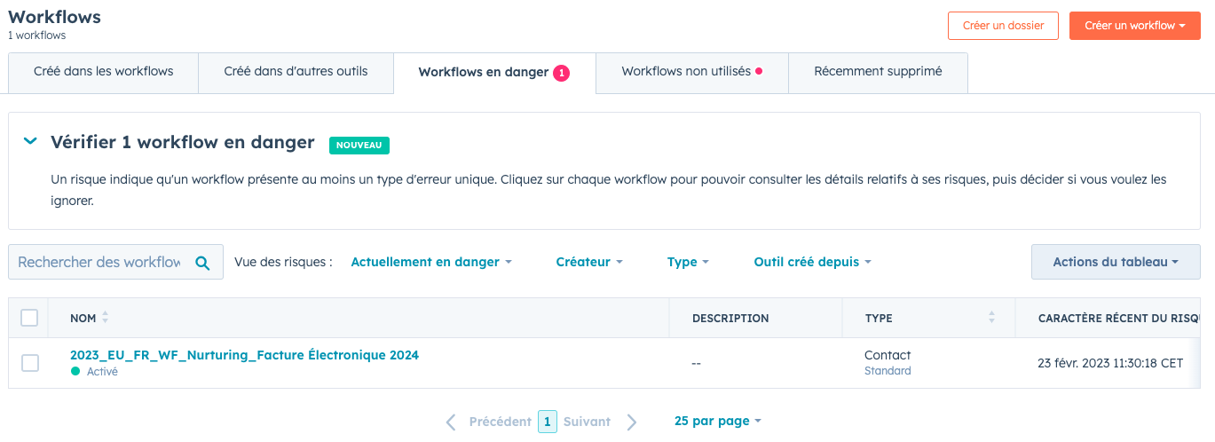Open the Créer un workflow dropdown
The width and height of the screenshot is (1215, 442).
point(1134,26)
